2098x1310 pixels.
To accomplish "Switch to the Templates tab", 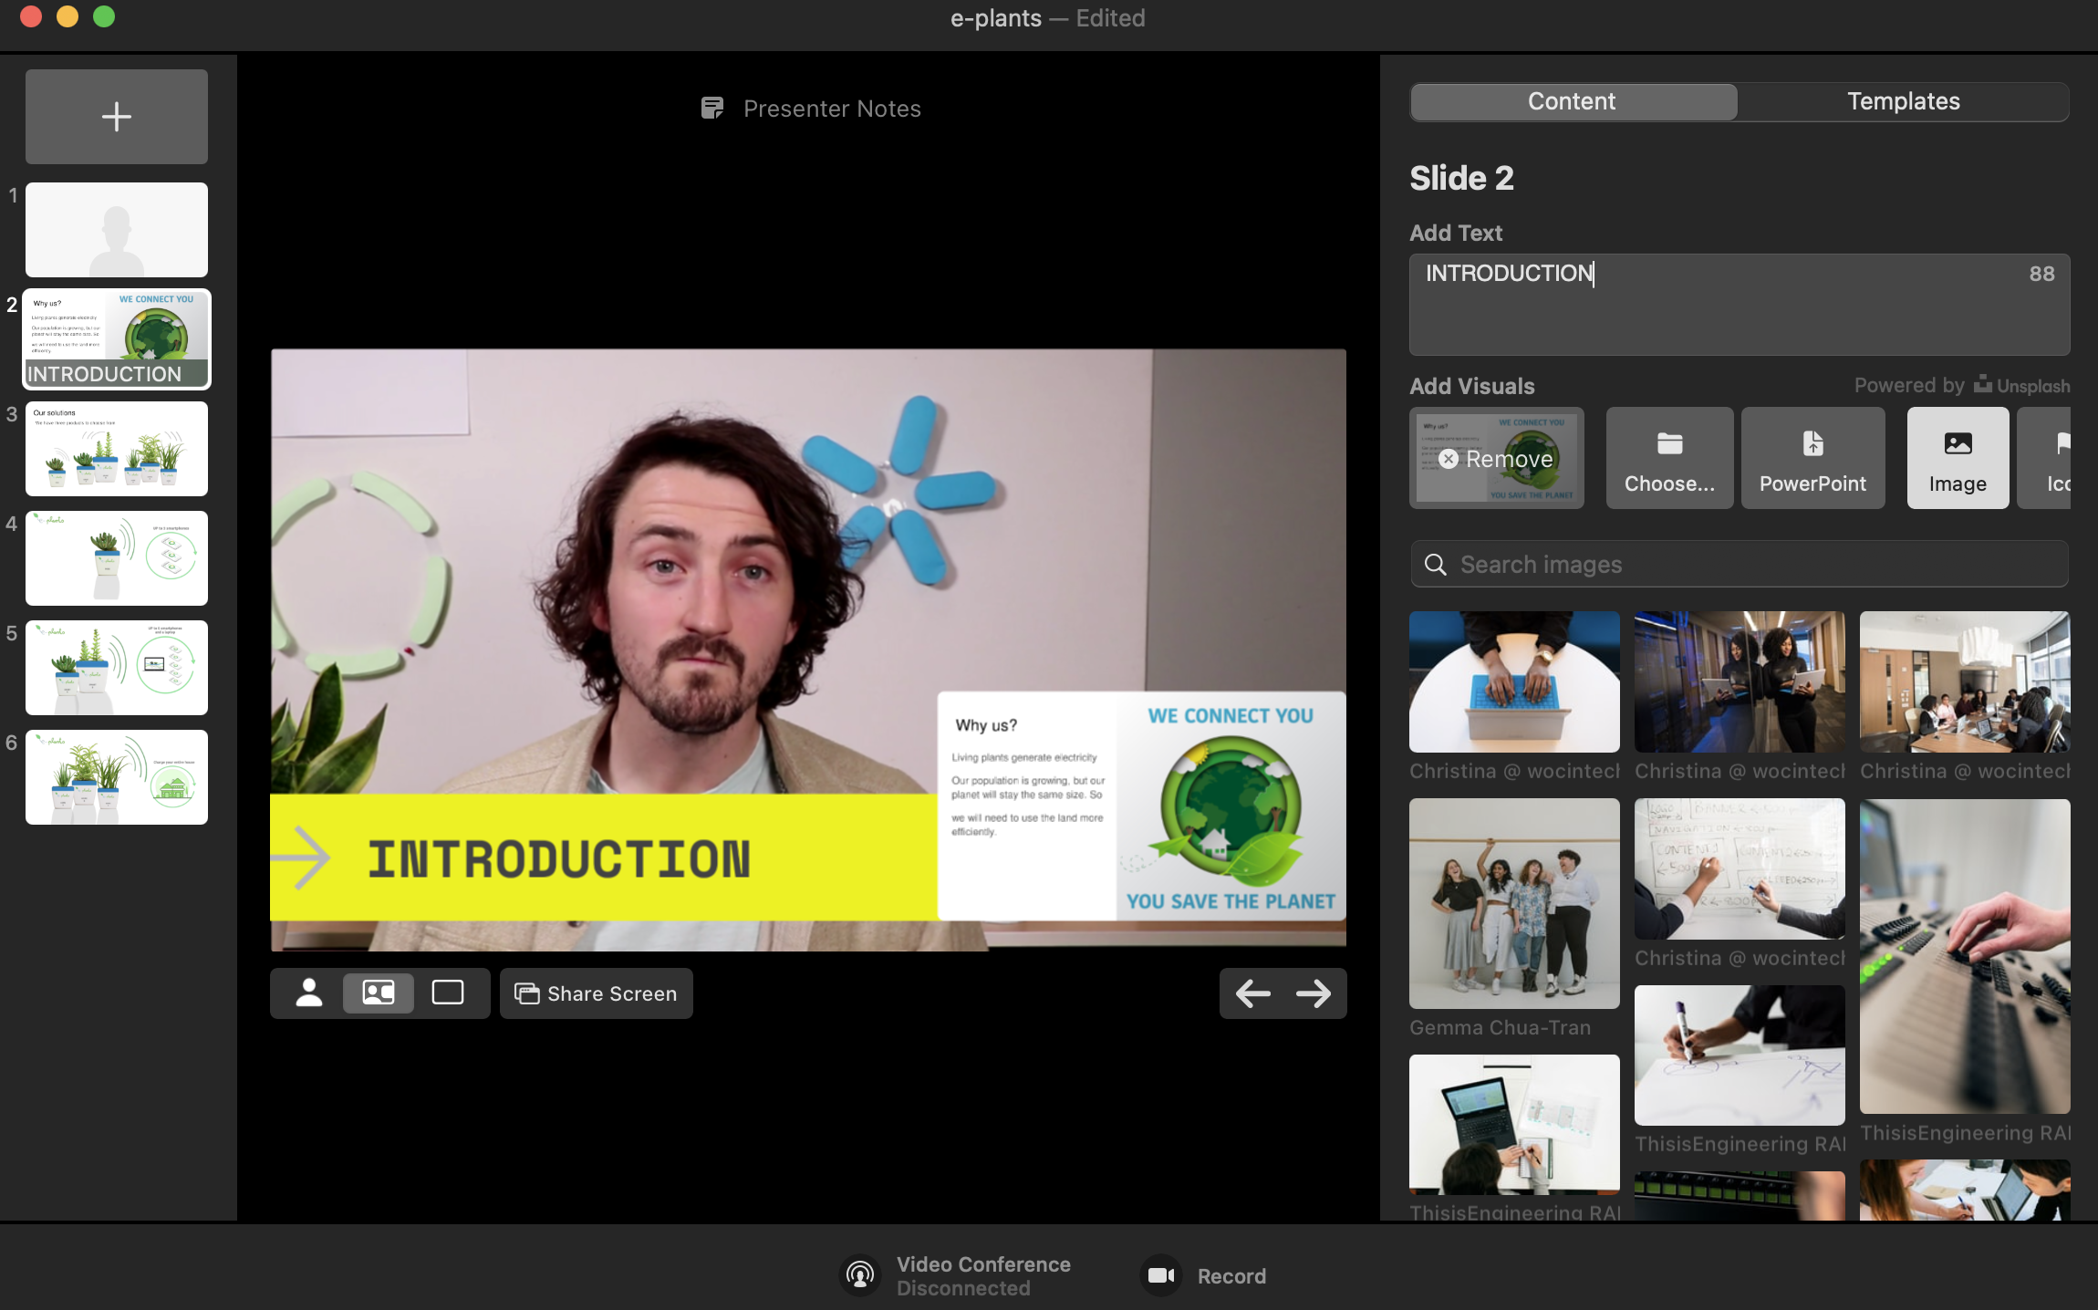I will pyautogui.click(x=1903, y=101).
